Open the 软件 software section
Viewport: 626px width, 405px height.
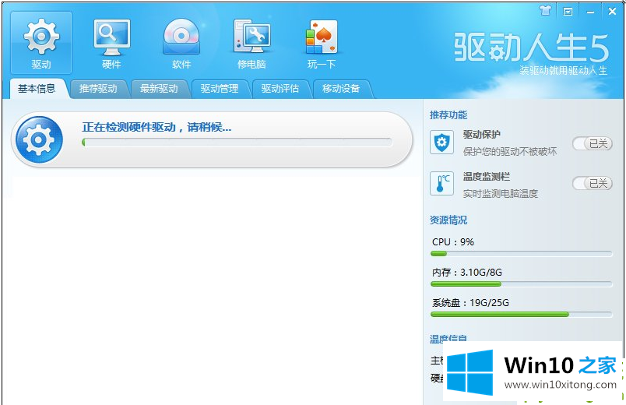(181, 43)
